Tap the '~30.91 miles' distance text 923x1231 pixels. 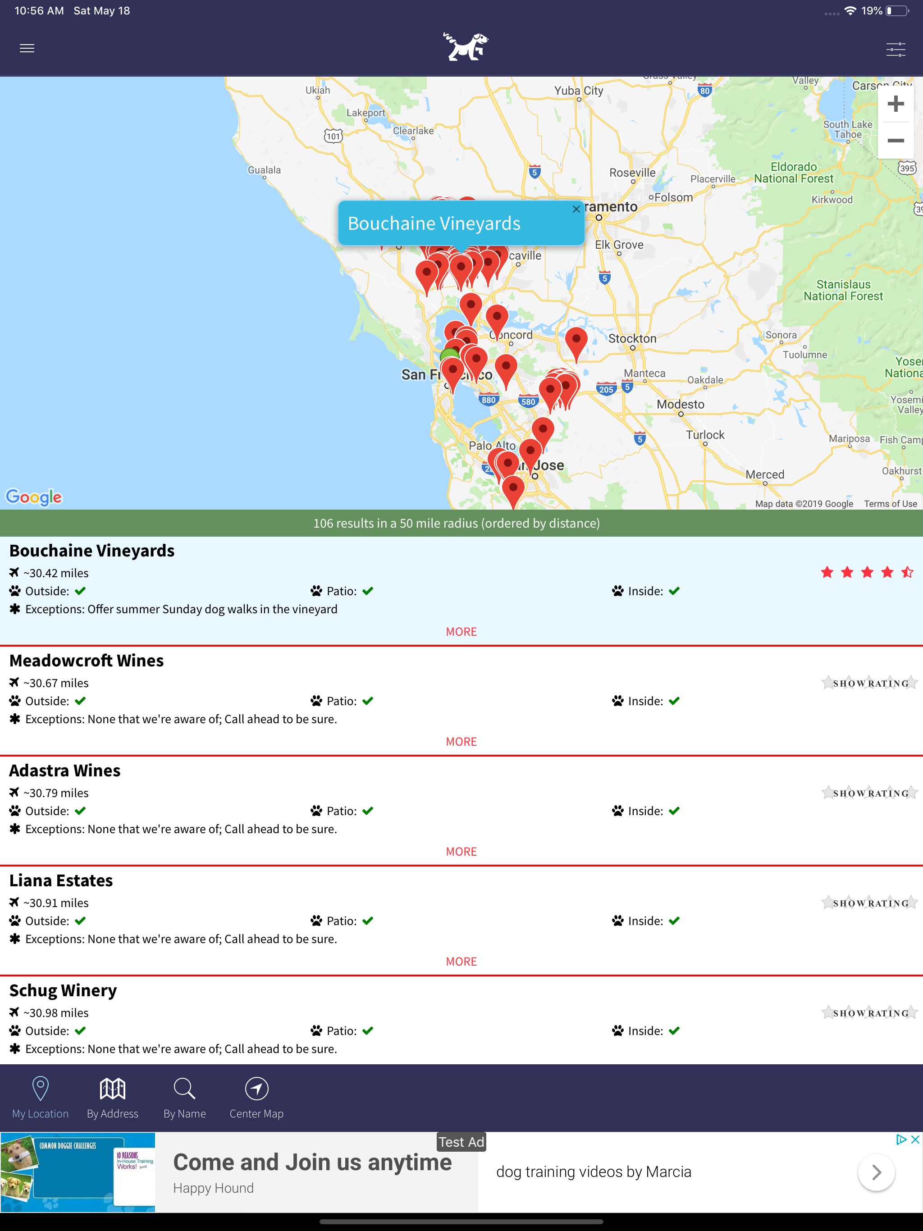(x=56, y=903)
